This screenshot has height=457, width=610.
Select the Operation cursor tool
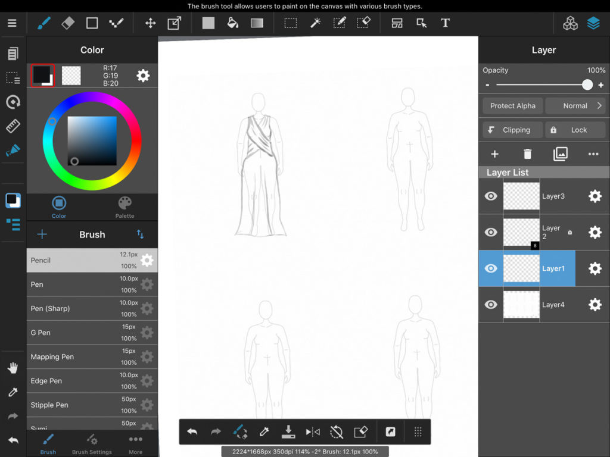click(421, 23)
